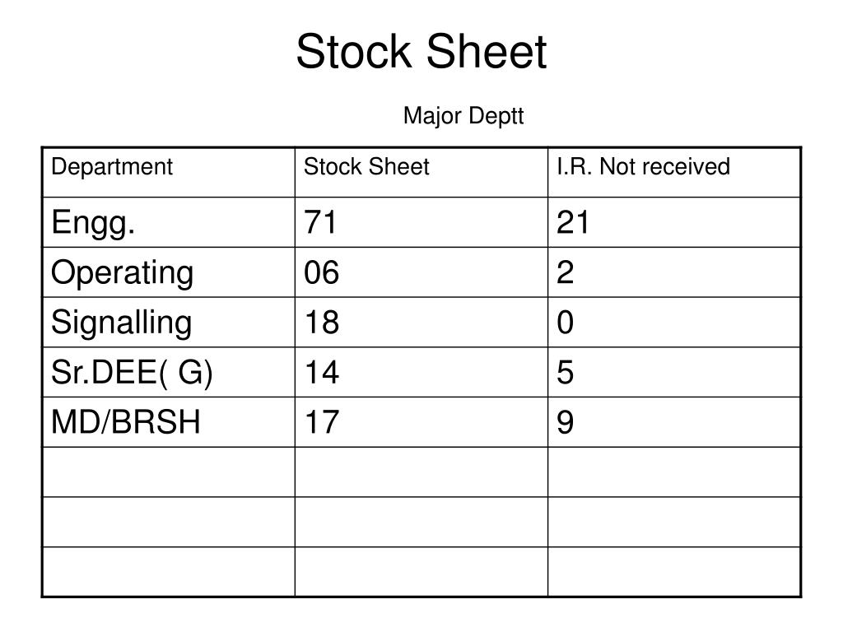Select the I.R. value 9 for MD/BRSH
This screenshot has width=843, height=632.
point(565,422)
